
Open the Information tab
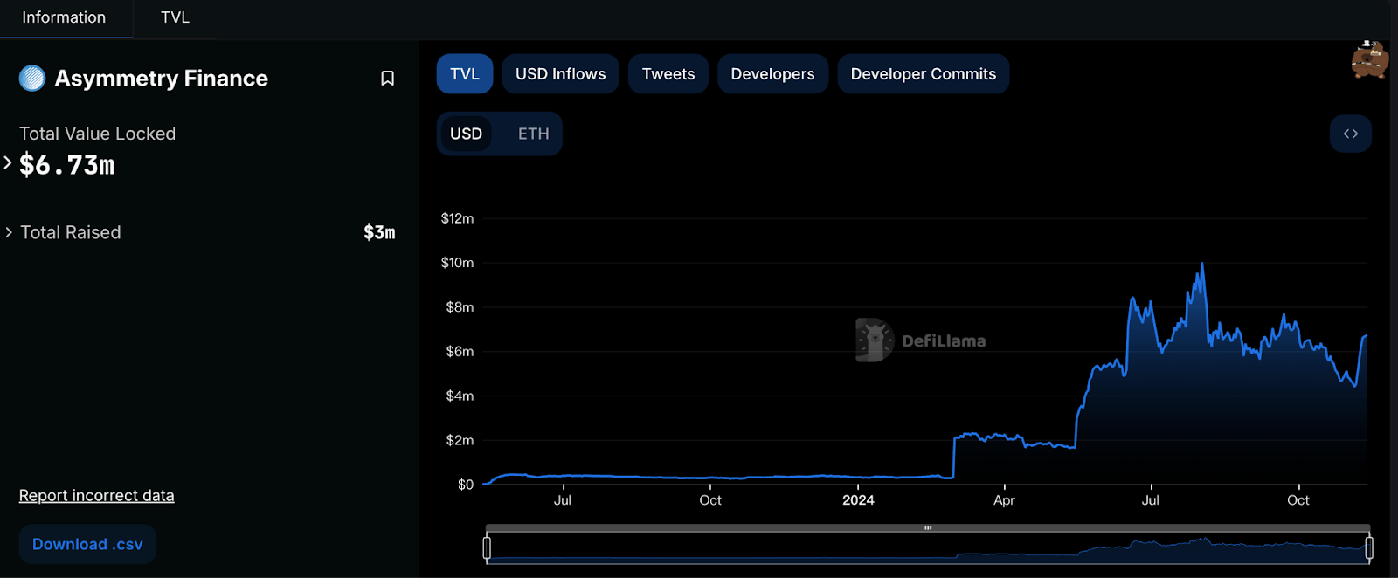pyautogui.click(x=64, y=17)
